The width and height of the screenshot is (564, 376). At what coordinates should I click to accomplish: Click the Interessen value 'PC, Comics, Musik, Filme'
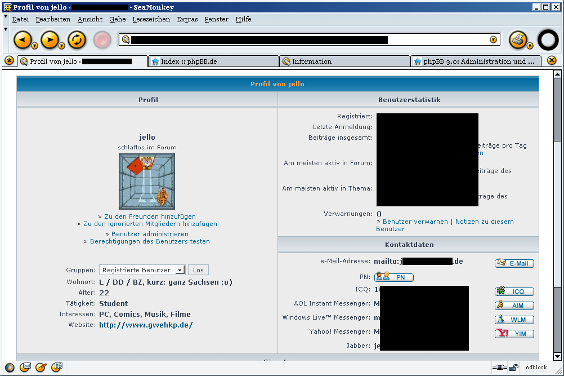tap(145, 315)
